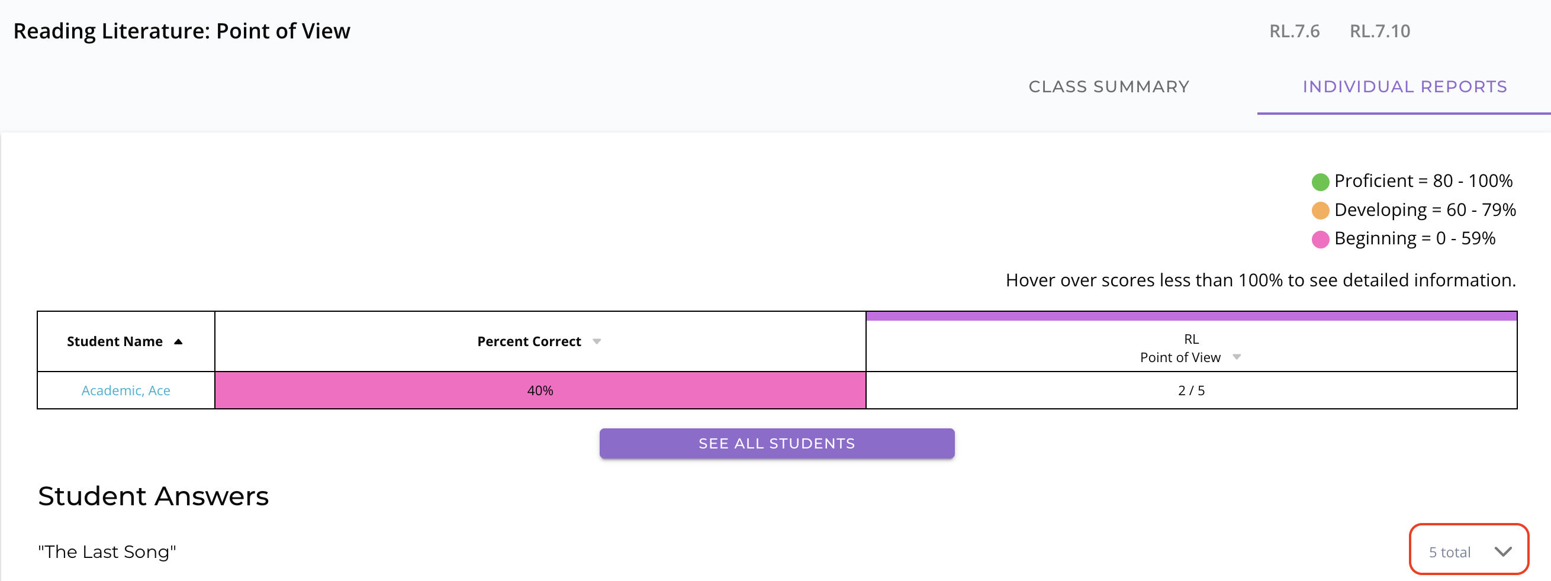Click the RL.7.6 standard label
The image size is (1551, 581).
coord(1294,31)
